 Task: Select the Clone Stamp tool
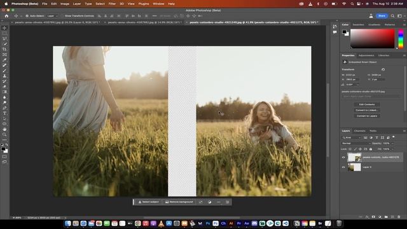tap(4, 76)
